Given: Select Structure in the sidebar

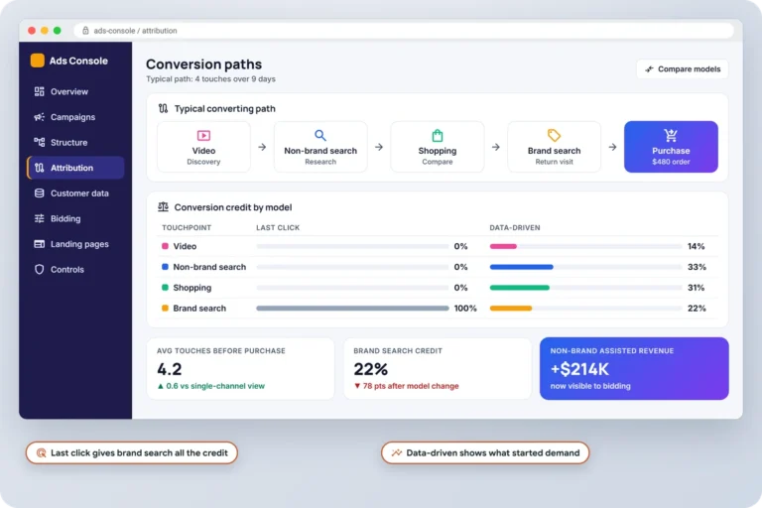Looking at the screenshot, I should click(x=75, y=142).
